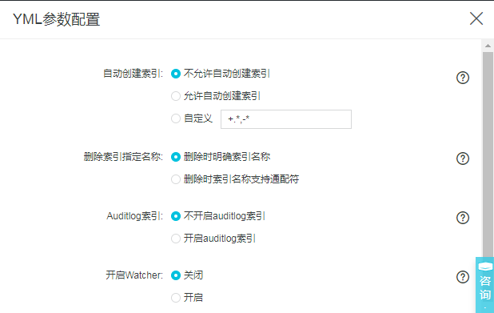The width and height of the screenshot is (494, 313).
Task: Select 不允许自动创建索引 radio option
Action: (x=176, y=74)
